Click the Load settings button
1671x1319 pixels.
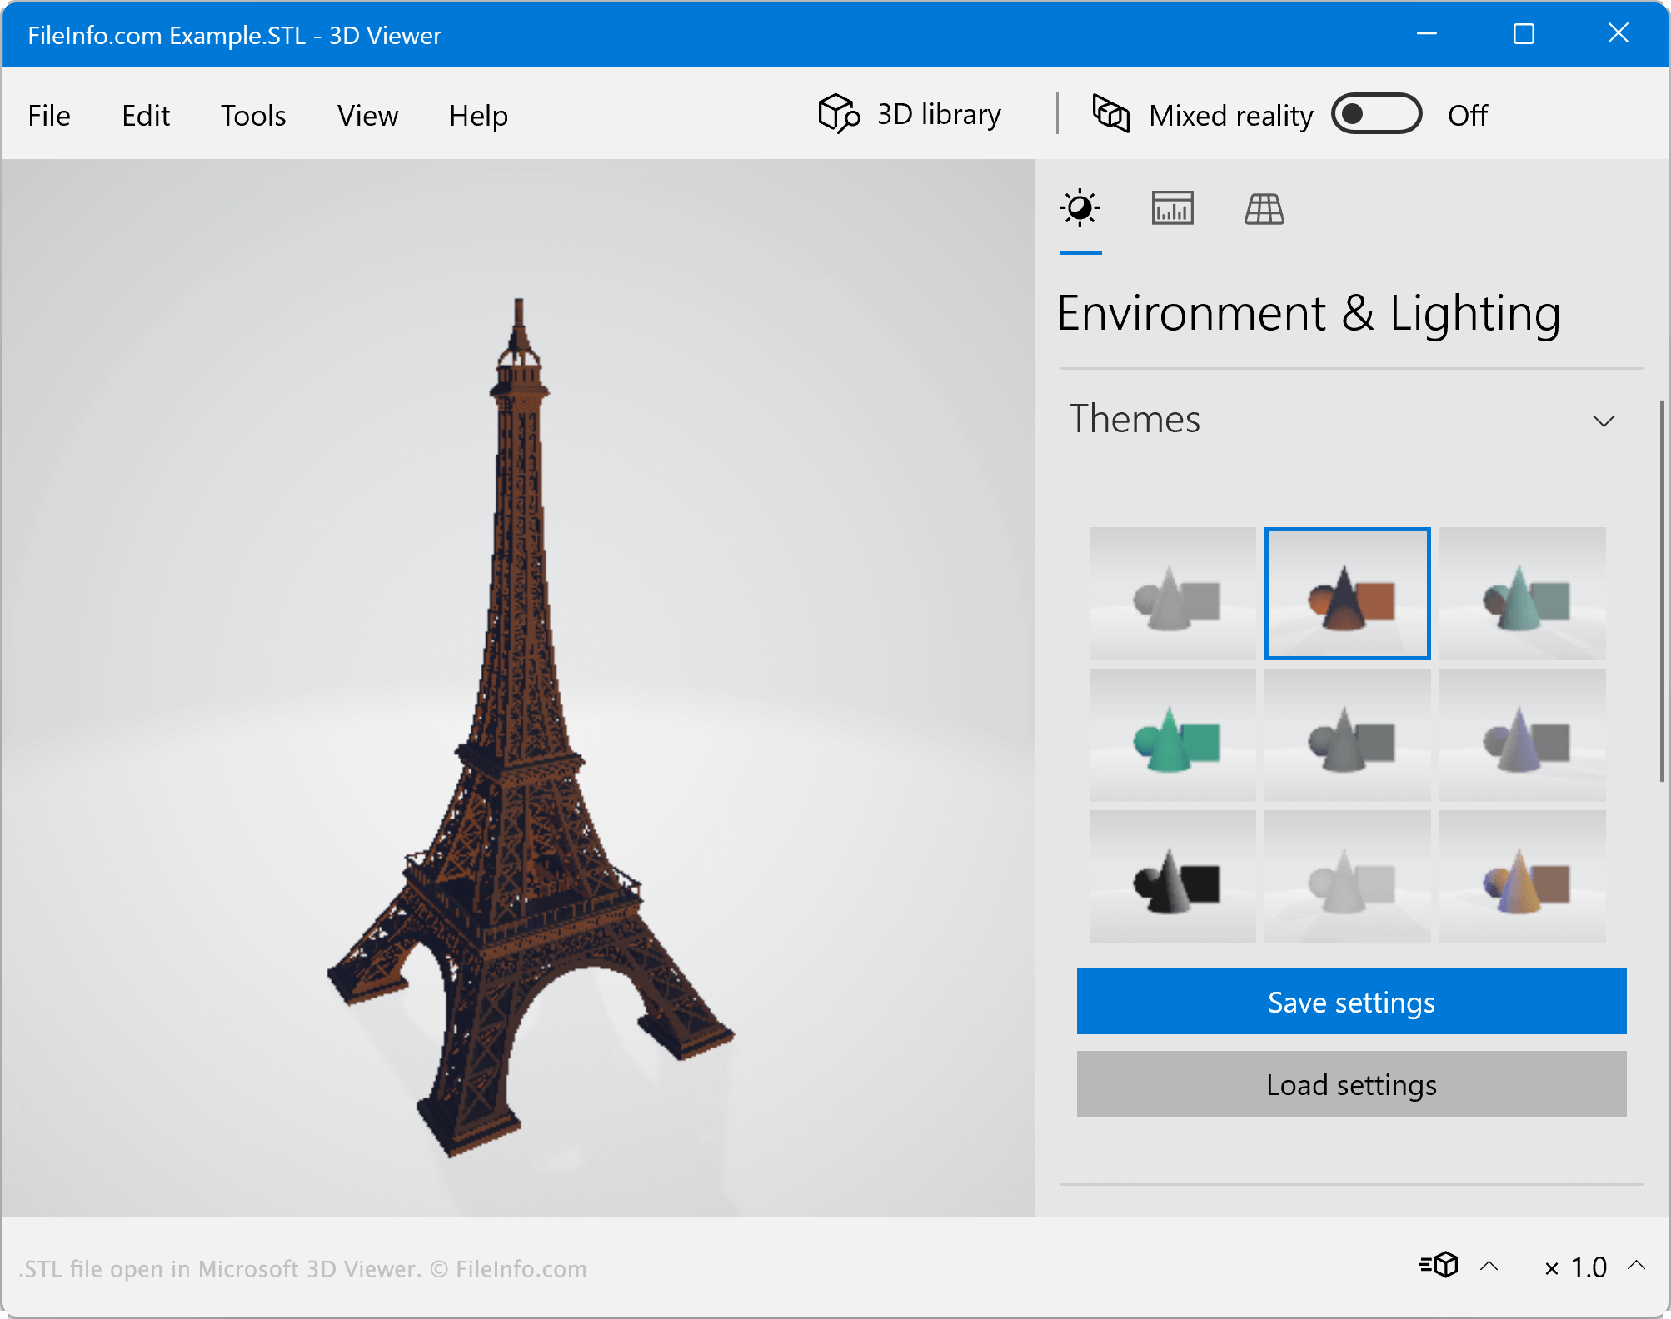[1351, 1084]
